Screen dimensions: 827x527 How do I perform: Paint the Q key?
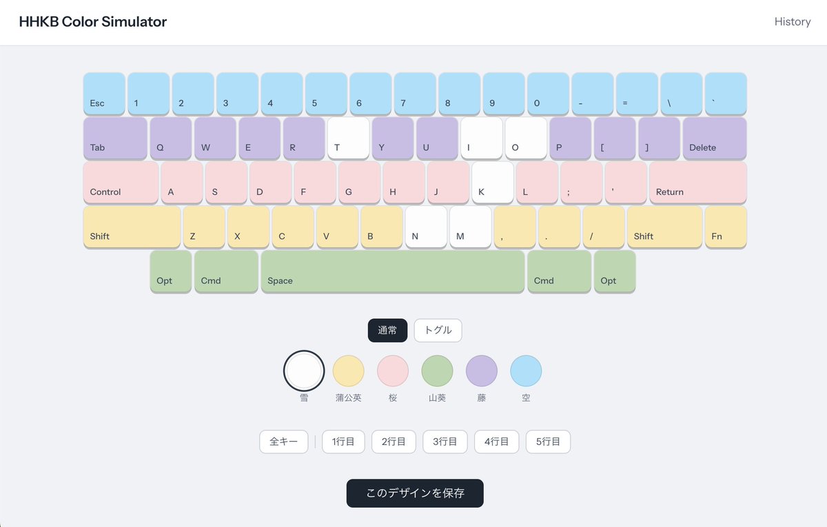(171, 138)
